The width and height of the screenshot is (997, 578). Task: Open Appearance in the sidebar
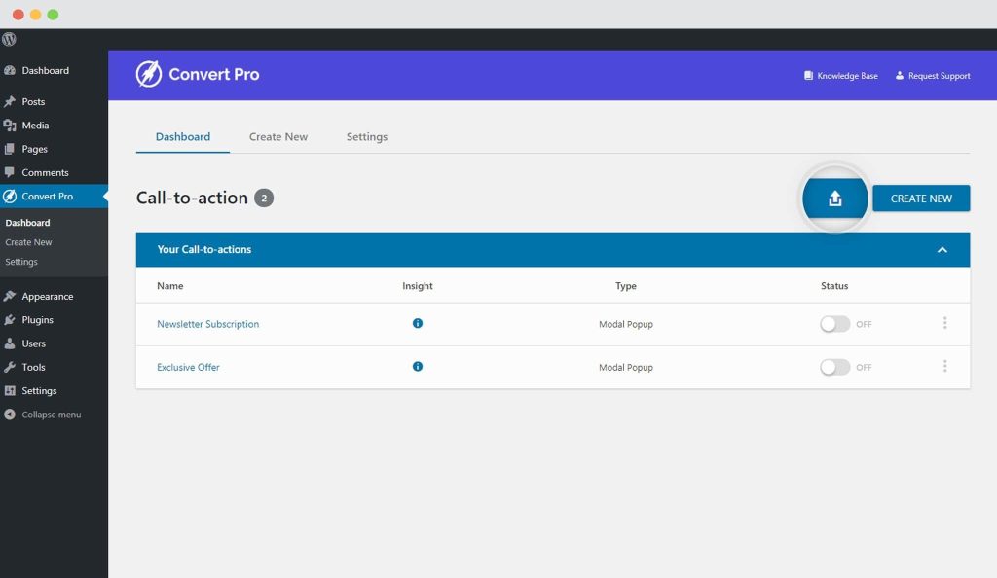[47, 296]
